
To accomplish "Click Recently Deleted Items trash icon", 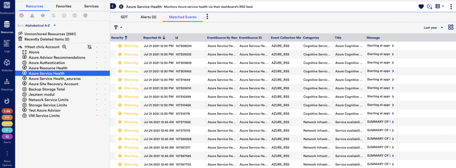I will pos(20,39).
